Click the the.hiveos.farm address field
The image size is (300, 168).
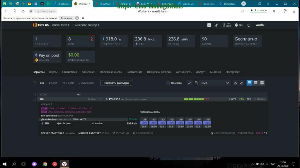(x=45, y=11)
